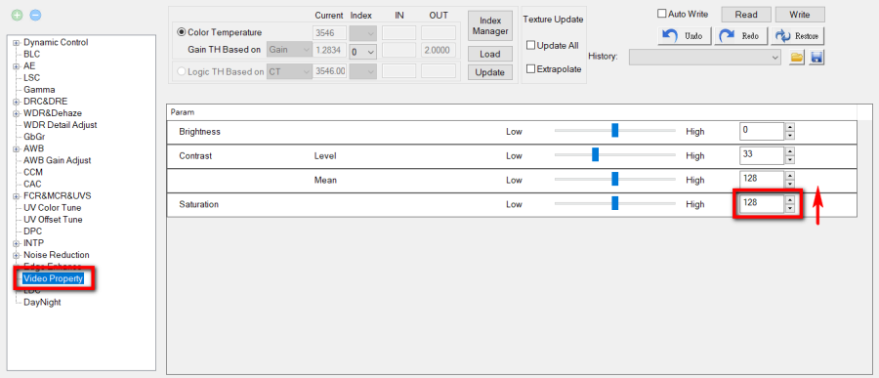Increase Contrast Mean with the up spinner

[790, 176]
